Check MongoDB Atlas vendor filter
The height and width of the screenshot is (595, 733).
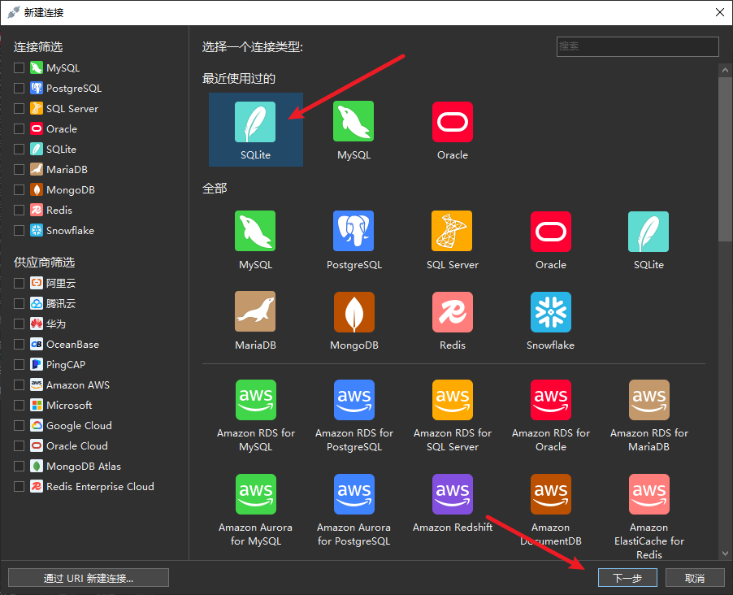tap(20, 467)
